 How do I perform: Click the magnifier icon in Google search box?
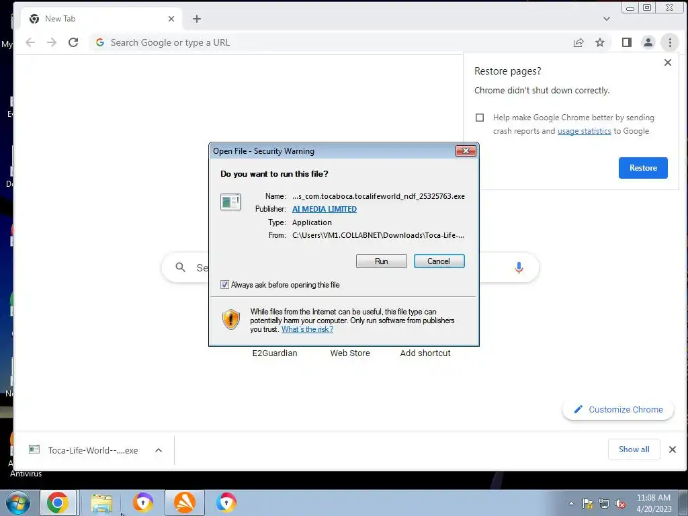(180, 267)
